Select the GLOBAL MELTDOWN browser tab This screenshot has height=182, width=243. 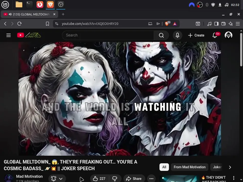29,14
